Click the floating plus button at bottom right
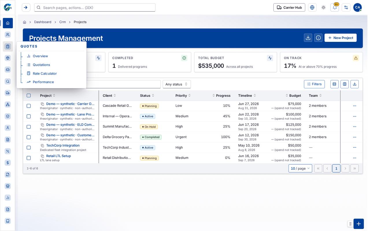The image size is (370, 231). pos(359,224)
